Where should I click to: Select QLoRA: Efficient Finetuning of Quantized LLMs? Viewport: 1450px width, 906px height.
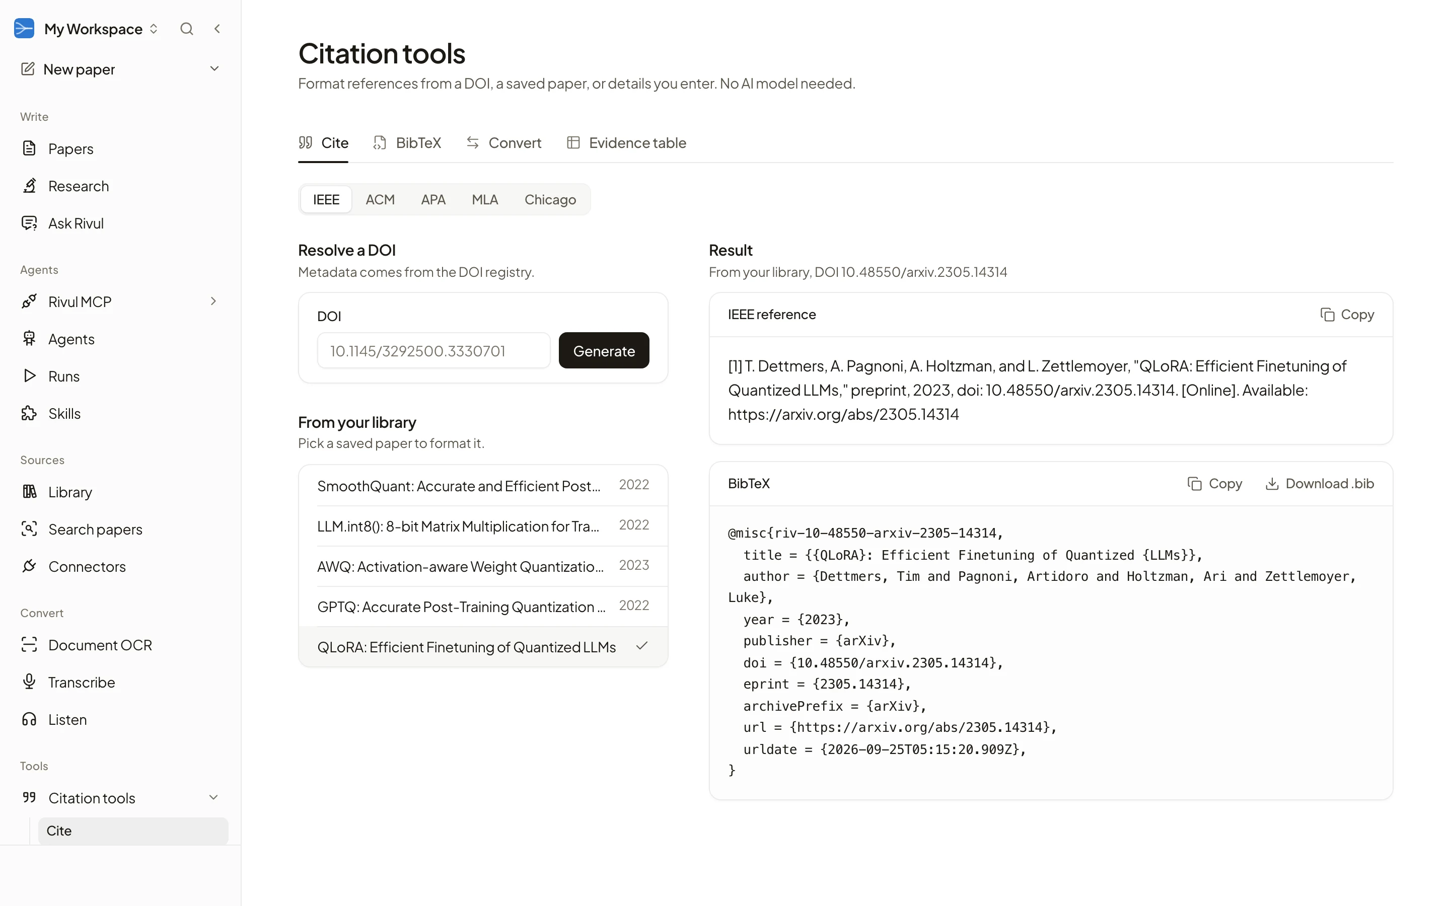(483, 647)
